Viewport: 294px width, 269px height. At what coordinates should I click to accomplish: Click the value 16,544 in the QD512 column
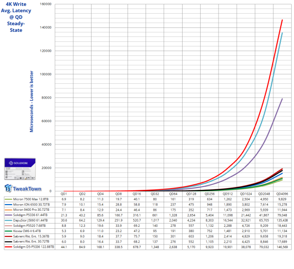coord(228,220)
